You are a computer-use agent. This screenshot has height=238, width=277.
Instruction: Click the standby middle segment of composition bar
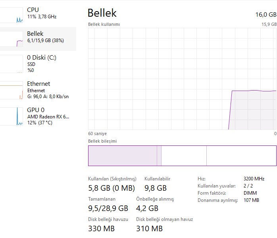point(183,155)
